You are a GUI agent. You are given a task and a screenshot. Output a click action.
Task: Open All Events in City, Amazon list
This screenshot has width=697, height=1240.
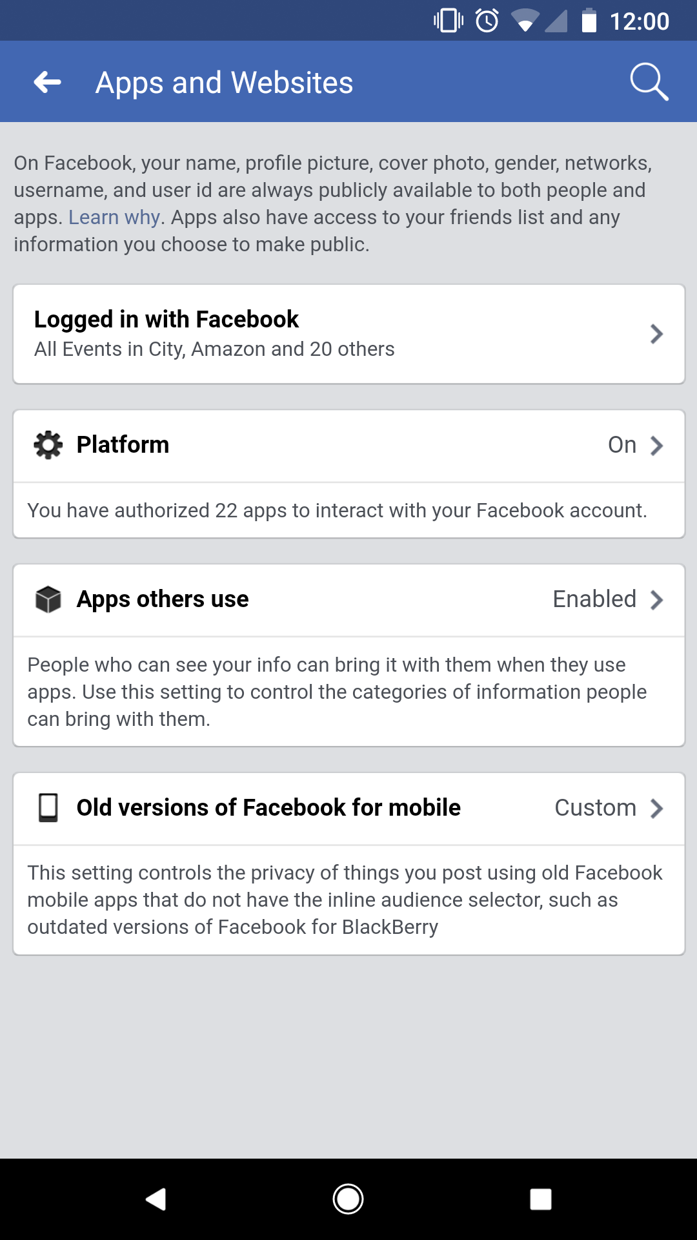tap(214, 349)
